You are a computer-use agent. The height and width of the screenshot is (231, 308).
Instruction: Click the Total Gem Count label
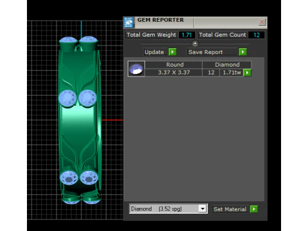(x=223, y=35)
